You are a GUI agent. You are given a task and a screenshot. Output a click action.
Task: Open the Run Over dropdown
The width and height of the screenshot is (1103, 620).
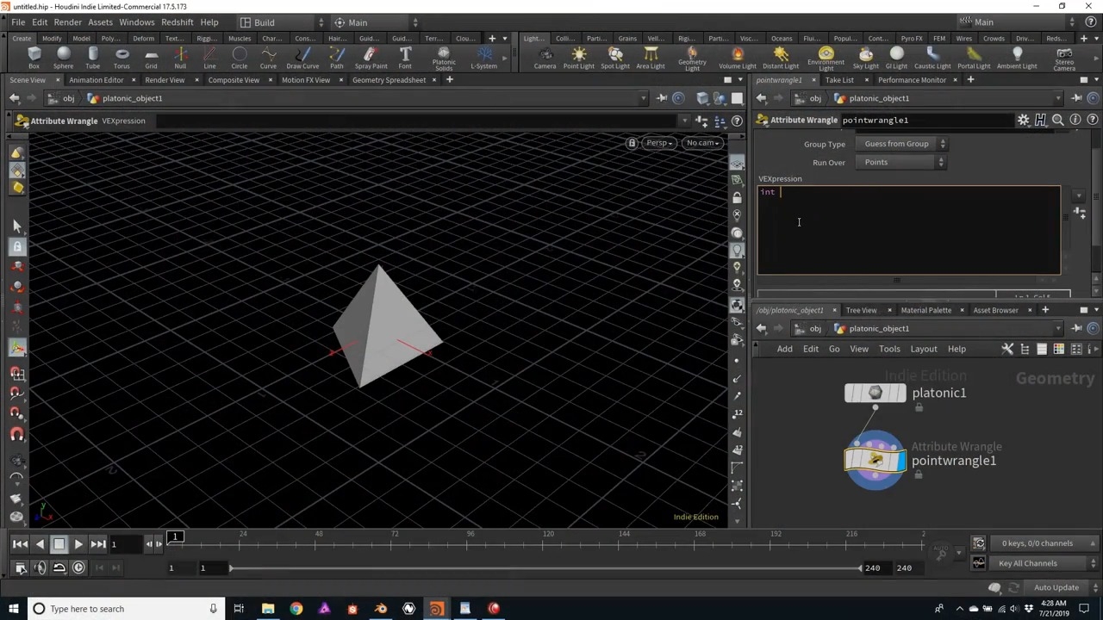901,162
